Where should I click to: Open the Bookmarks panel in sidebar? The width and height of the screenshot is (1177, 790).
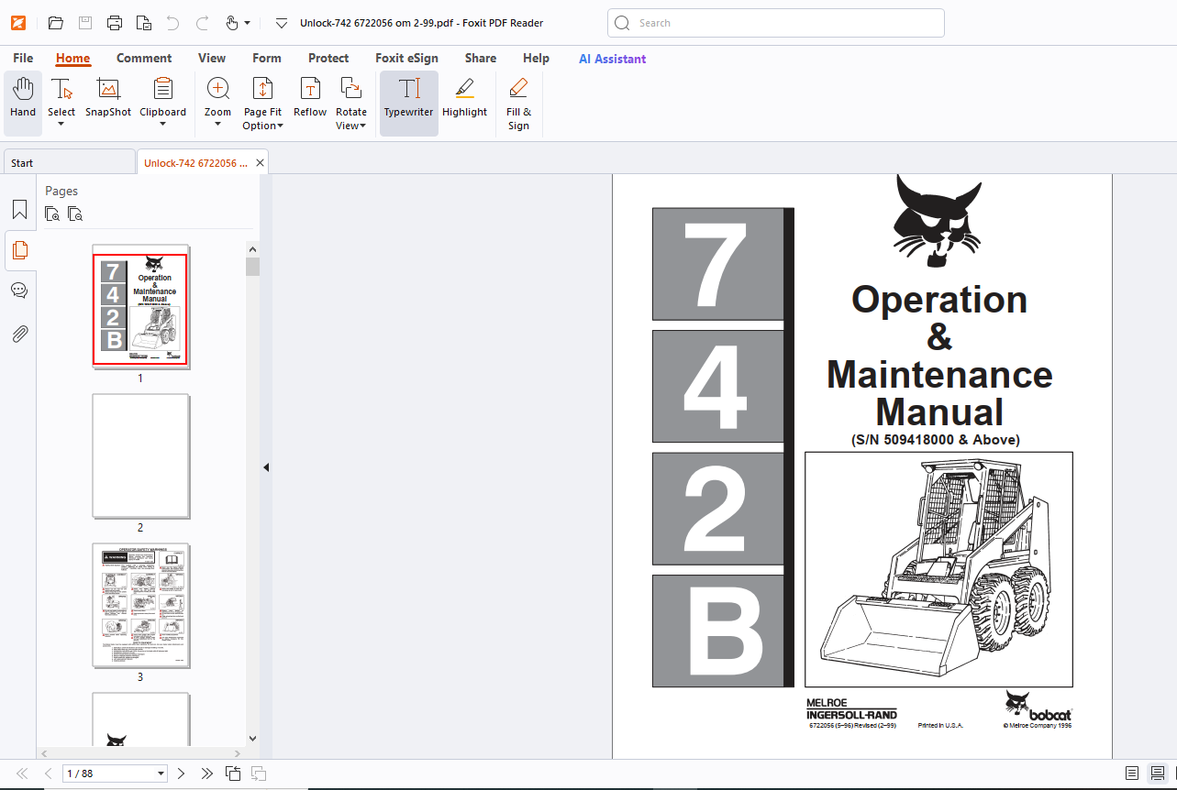[19, 210]
